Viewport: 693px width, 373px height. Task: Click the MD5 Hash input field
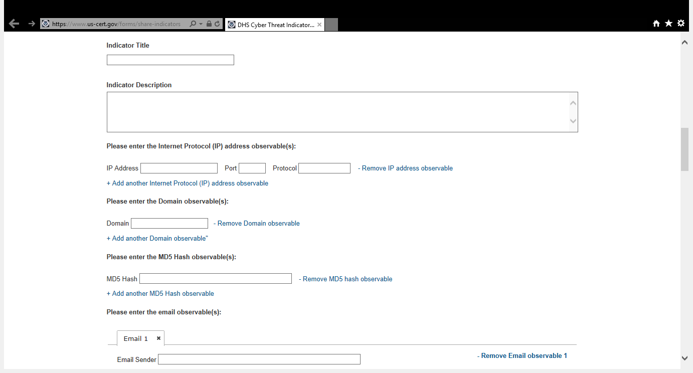[216, 279]
